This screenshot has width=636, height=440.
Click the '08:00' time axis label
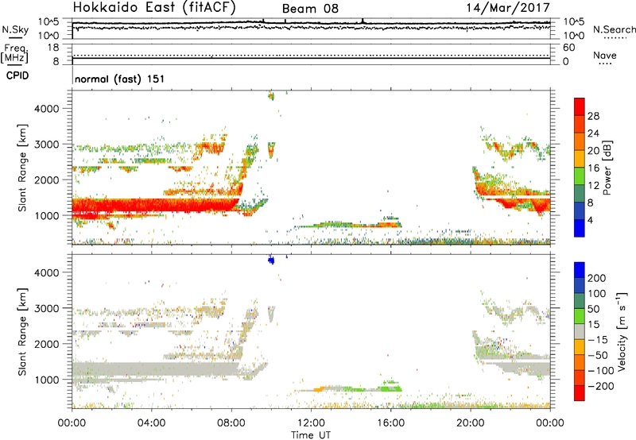231,423
